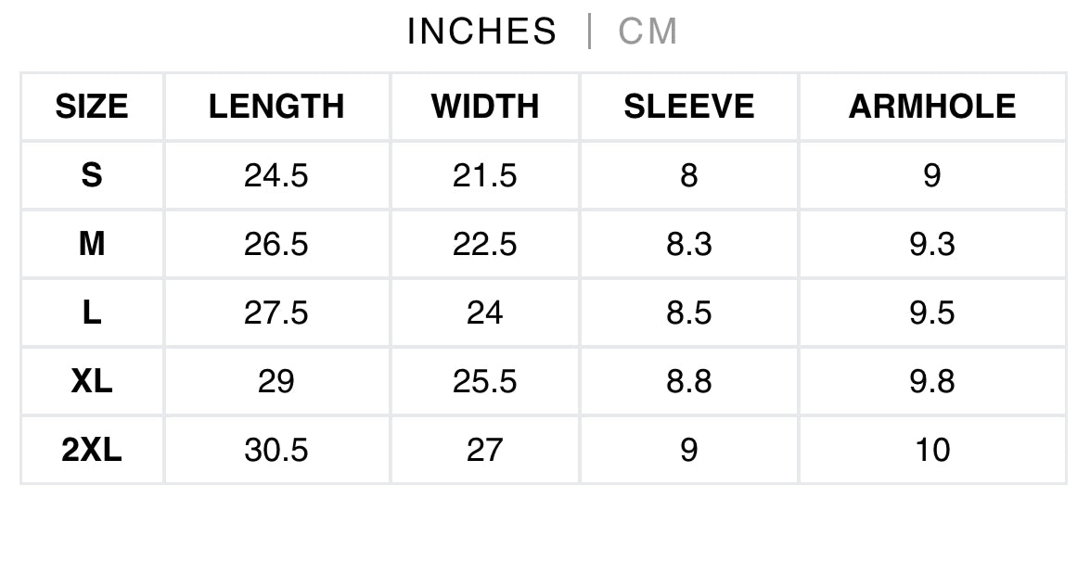Click the WIDTH column header
The width and height of the screenshot is (1078, 562).
click(x=485, y=107)
